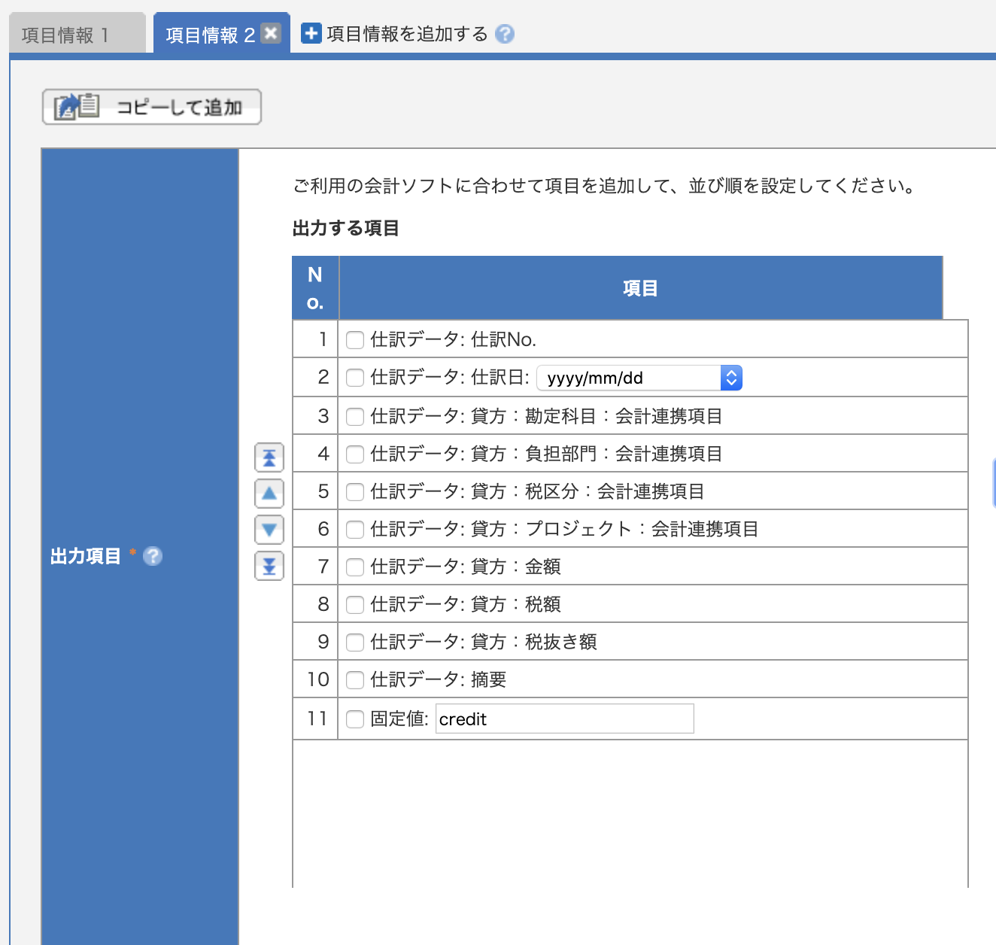Click the 出力する項目 heading
Screen dimensions: 996x945
click(x=345, y=228)
